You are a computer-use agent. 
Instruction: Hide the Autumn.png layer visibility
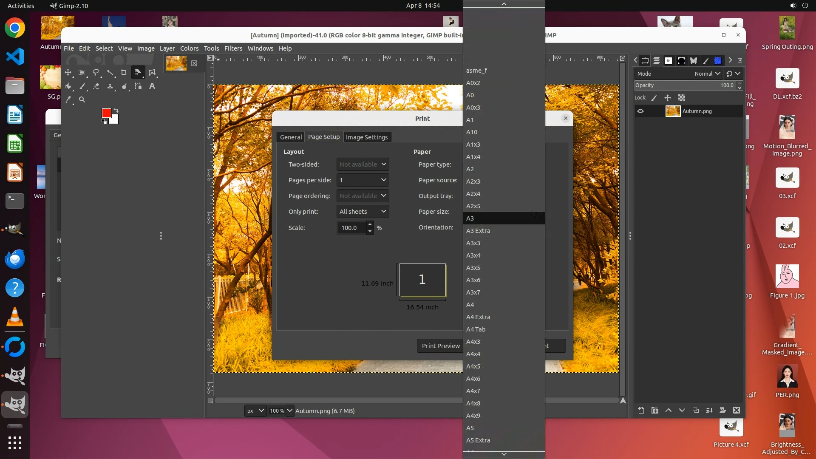pyautogui.click(x=640, y=111)
